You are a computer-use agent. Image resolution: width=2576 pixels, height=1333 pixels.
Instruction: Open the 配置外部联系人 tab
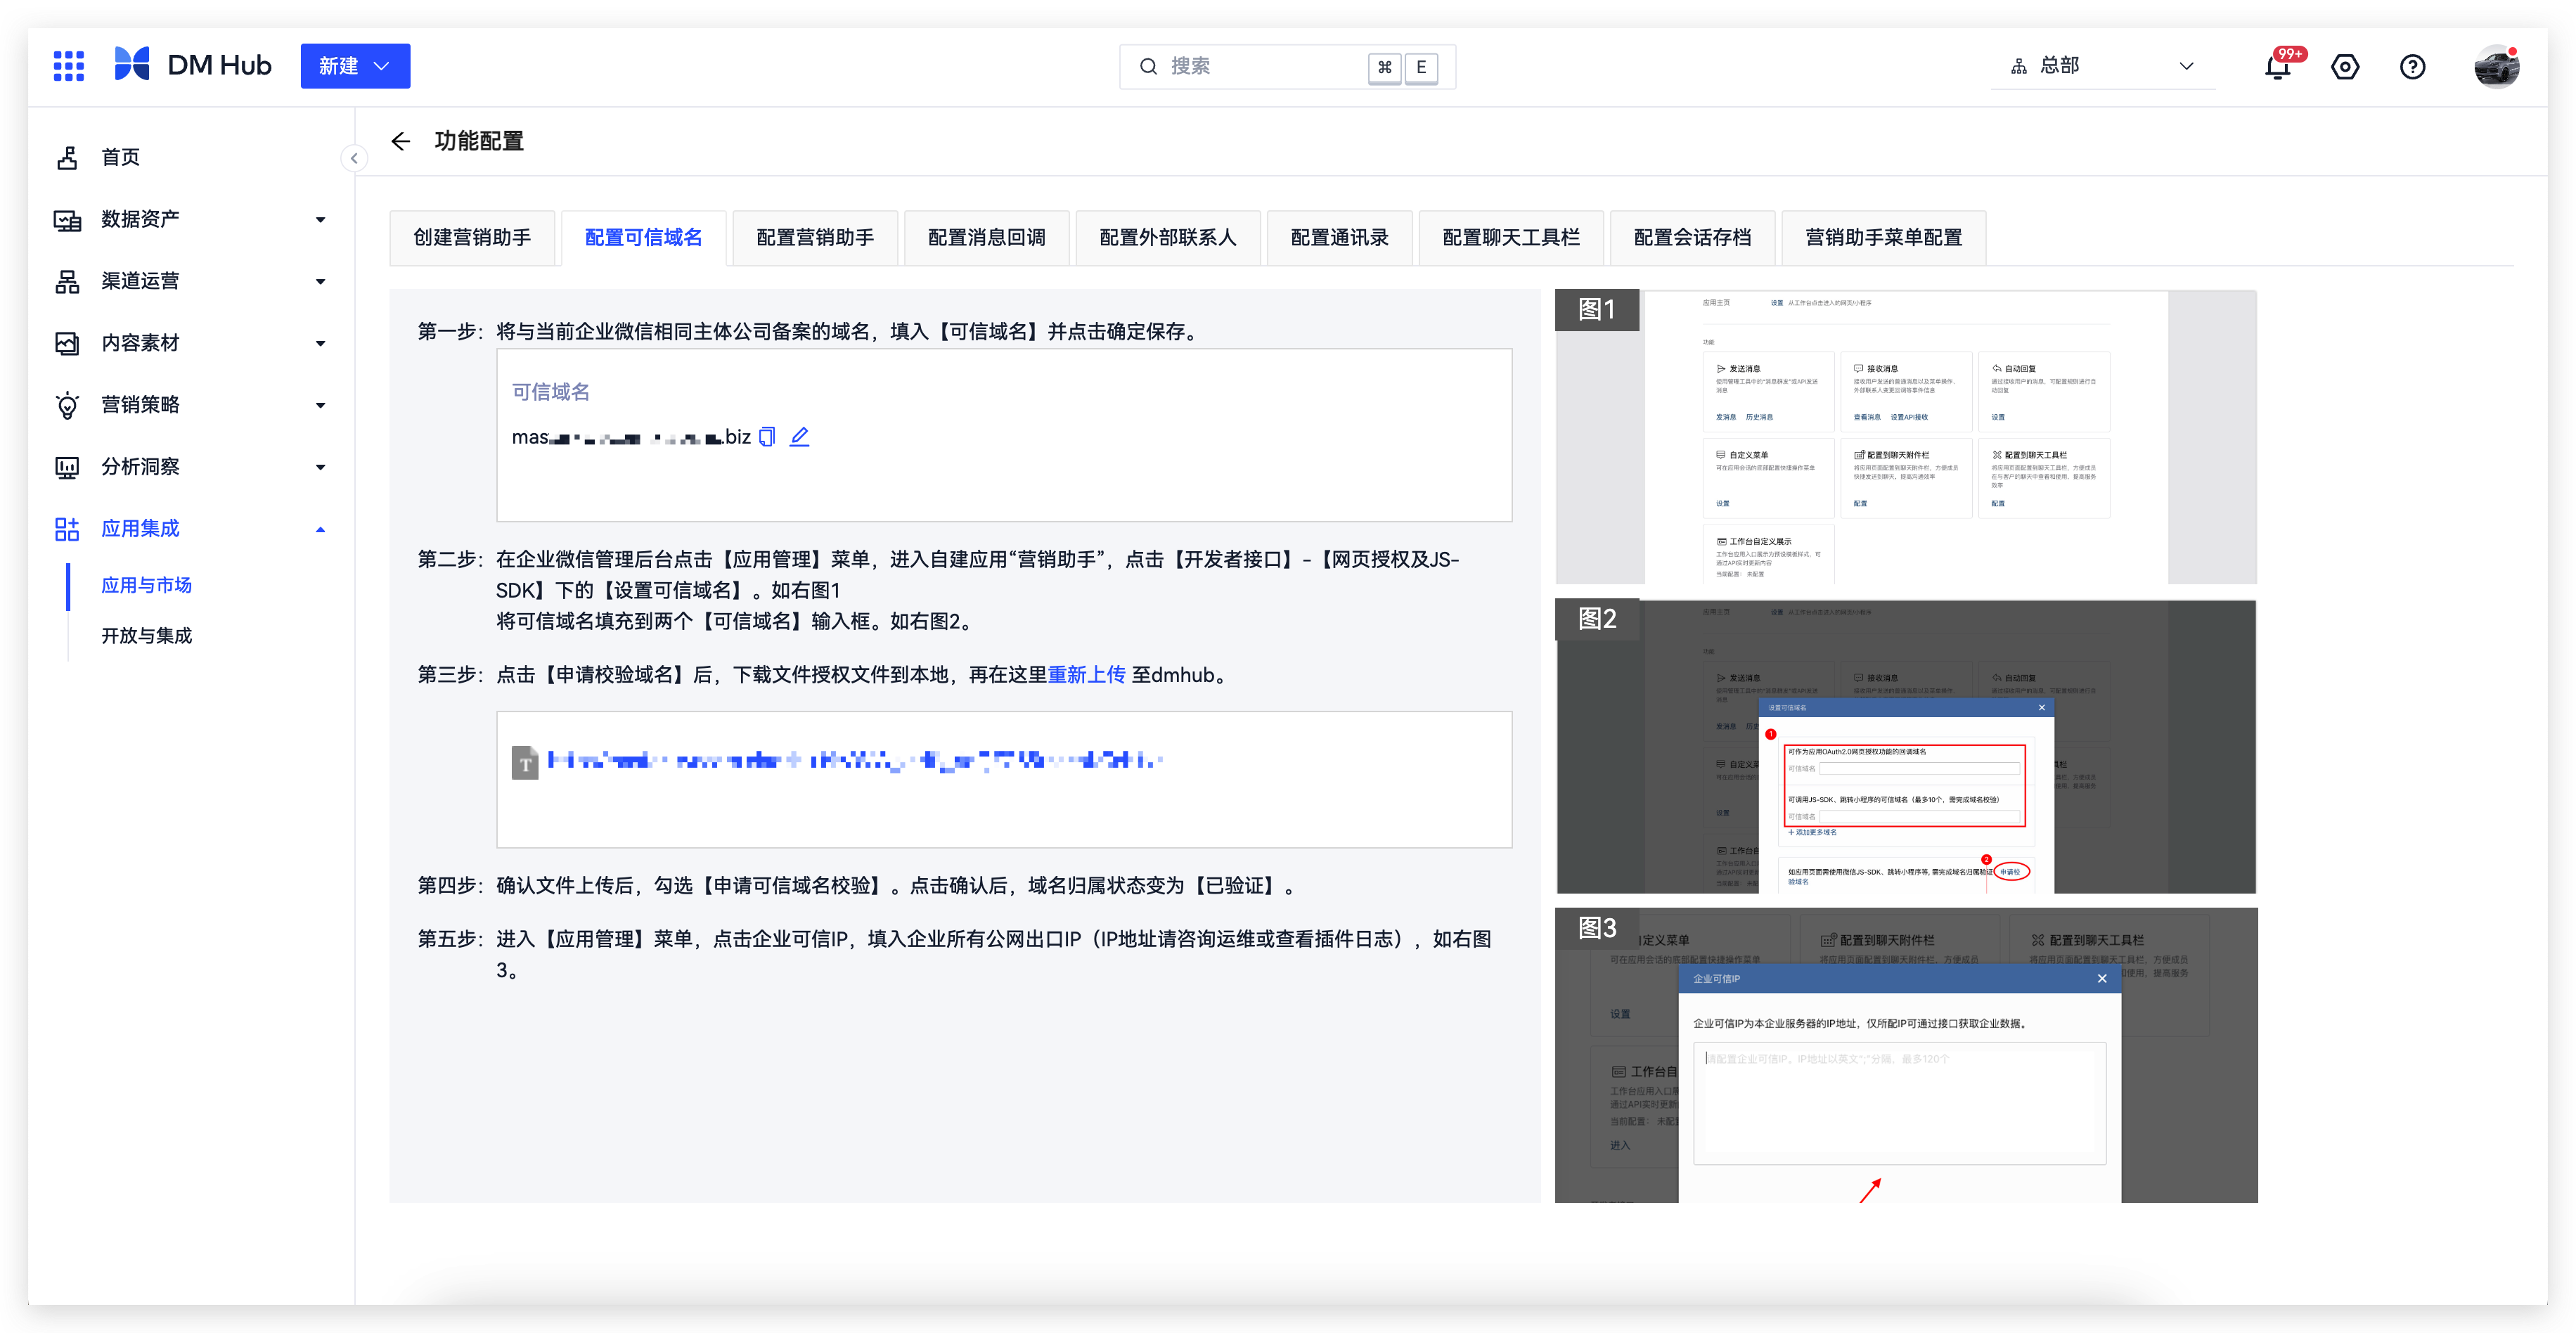click(x=1168, y=238)
